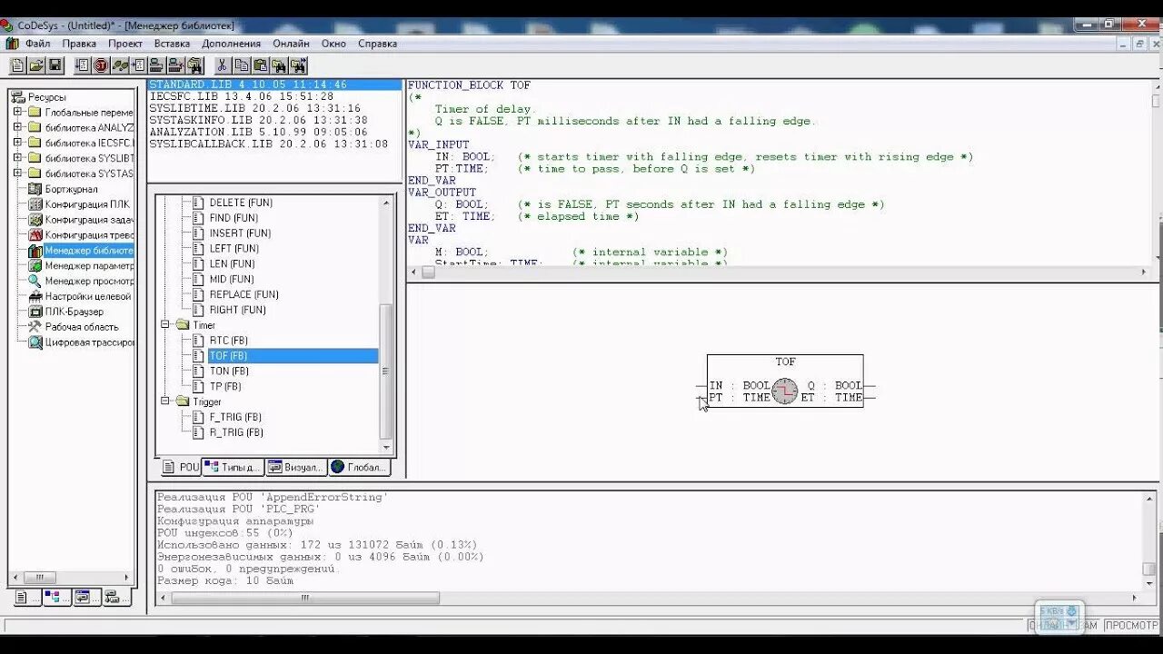This screenshot has height=654, width=1163.
Task: Open the Окно menu
Action: (x=333, y=43)
